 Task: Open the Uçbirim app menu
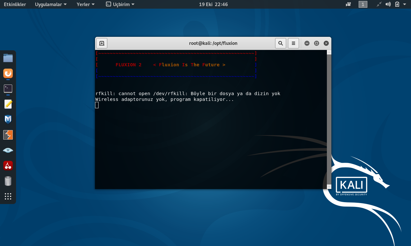click(x=120, y=4)
